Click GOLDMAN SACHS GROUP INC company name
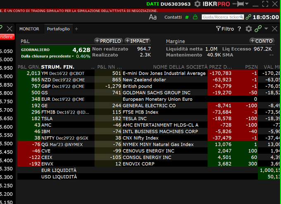Screen dimensions: 281x204 click(157, 93)
